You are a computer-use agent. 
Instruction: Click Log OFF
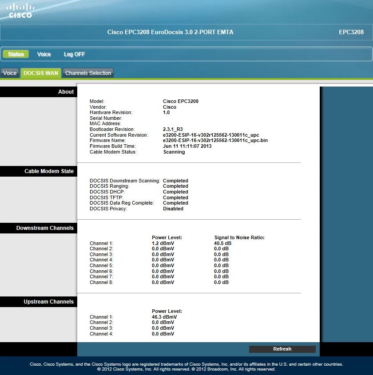[74, 54]
